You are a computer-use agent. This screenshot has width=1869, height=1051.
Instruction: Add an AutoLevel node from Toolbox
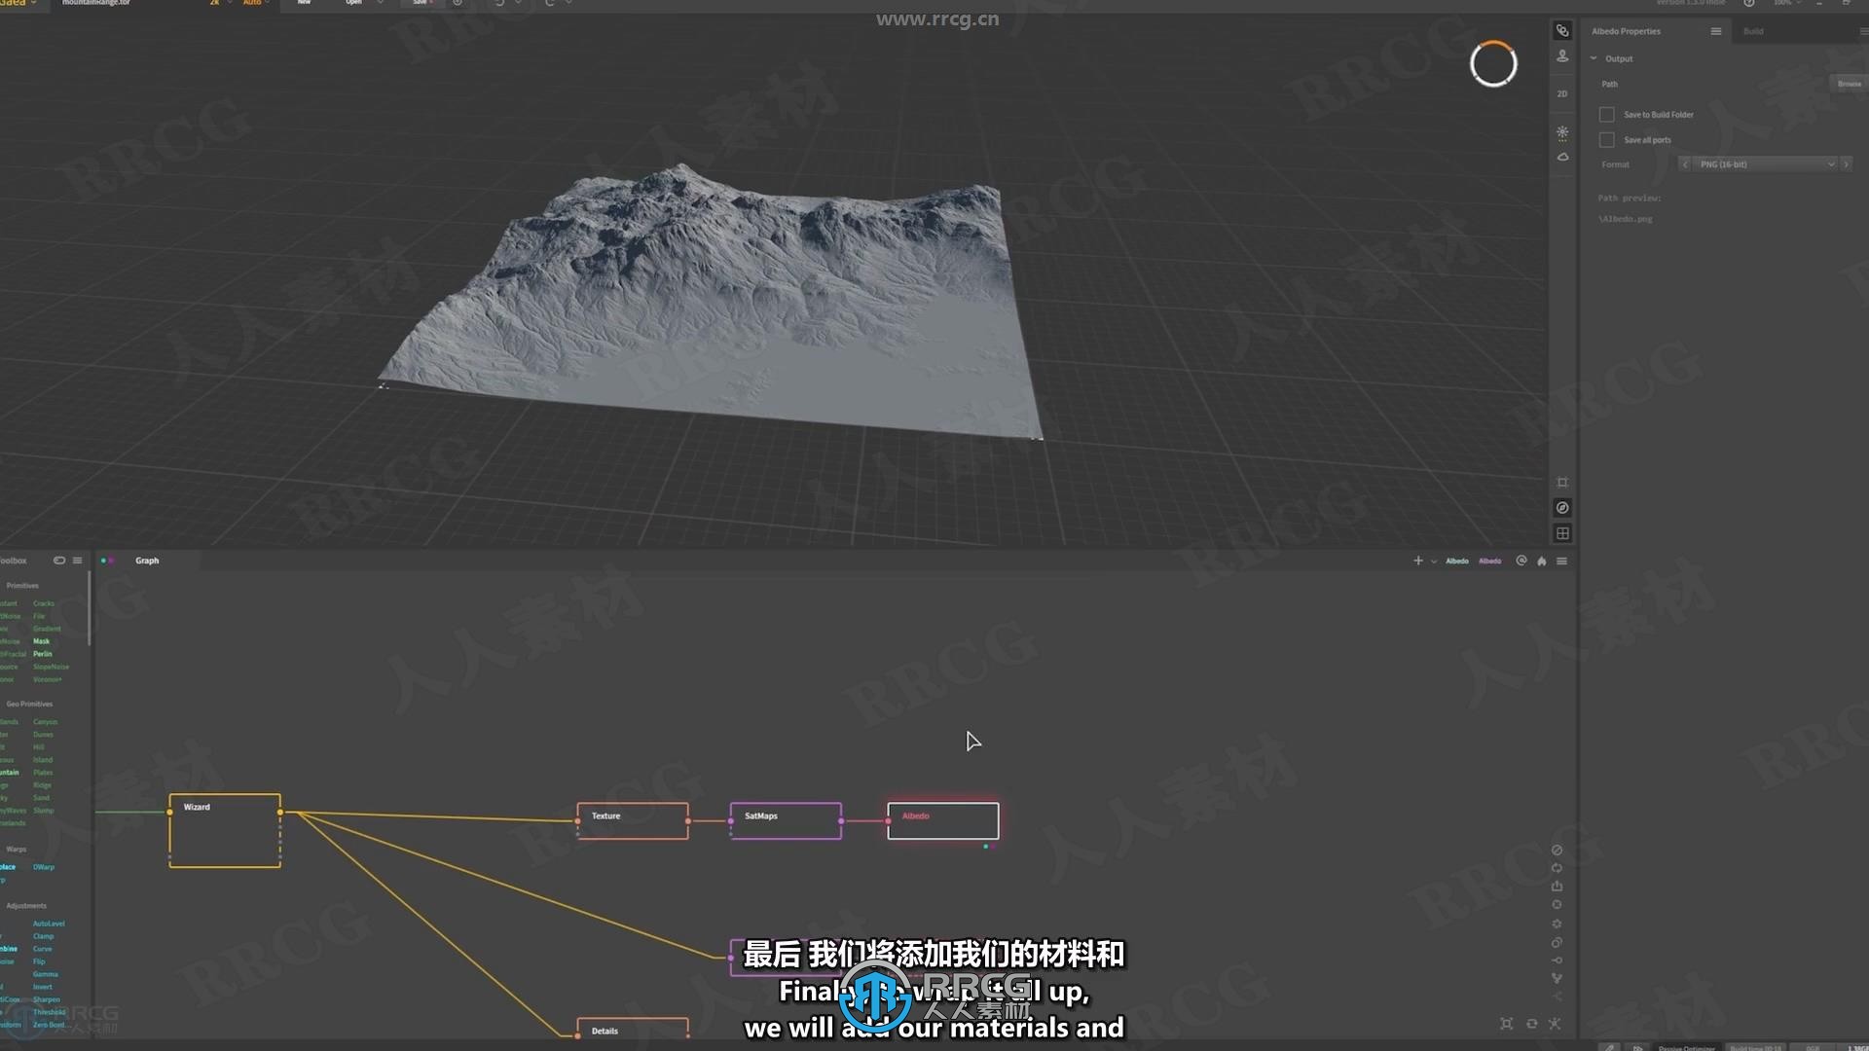49,924
